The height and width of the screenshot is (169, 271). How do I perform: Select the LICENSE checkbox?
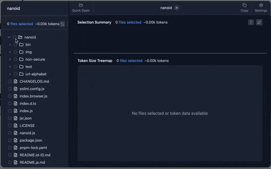point(10,125)
